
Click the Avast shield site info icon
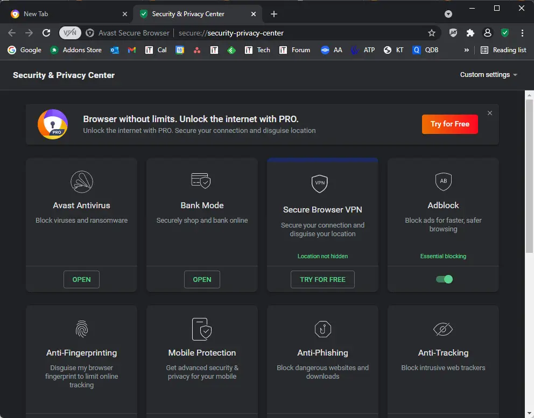[x=90, y=33]
